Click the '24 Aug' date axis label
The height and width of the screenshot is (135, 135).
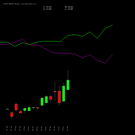(7, 128)
